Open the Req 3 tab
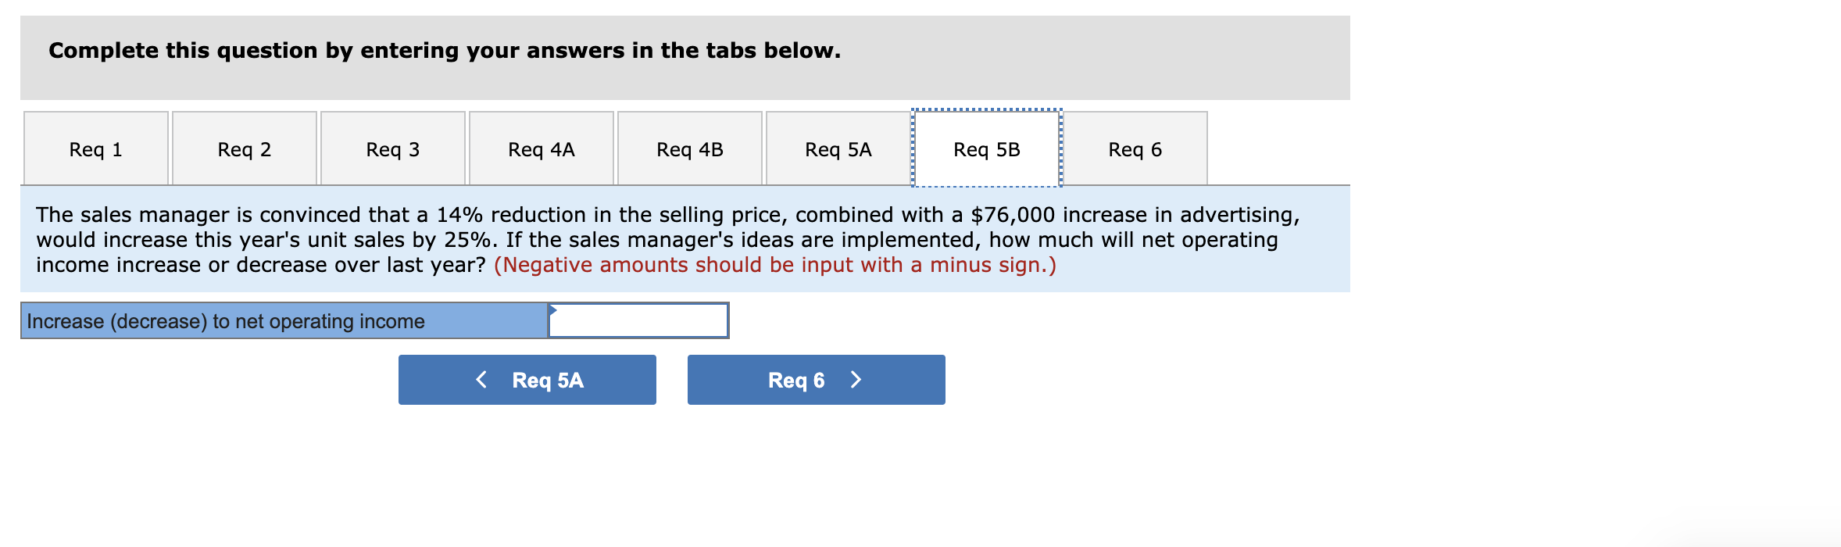This screenshot has height=547, width=1841. point(392,148)
